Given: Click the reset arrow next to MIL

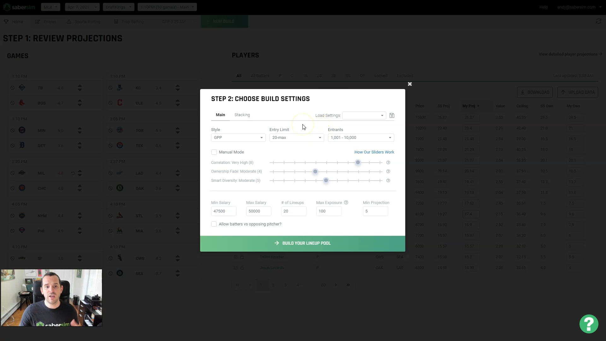Looking at the screenshot, I should [73, 173].
